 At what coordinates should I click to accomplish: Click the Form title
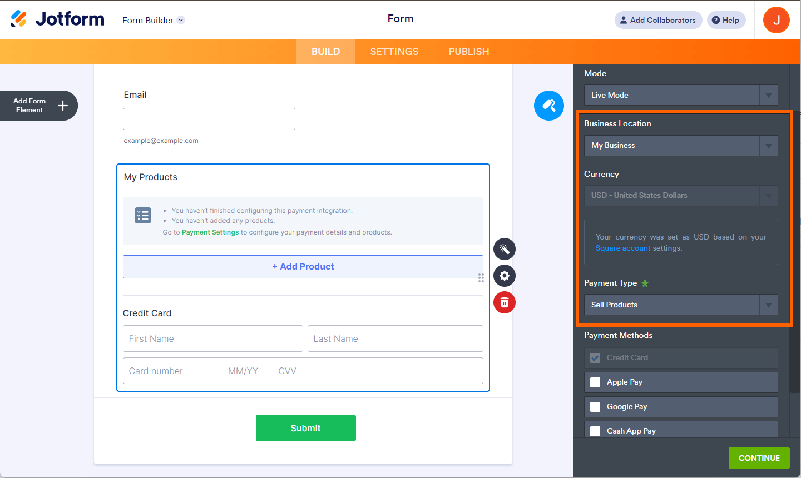400,18
